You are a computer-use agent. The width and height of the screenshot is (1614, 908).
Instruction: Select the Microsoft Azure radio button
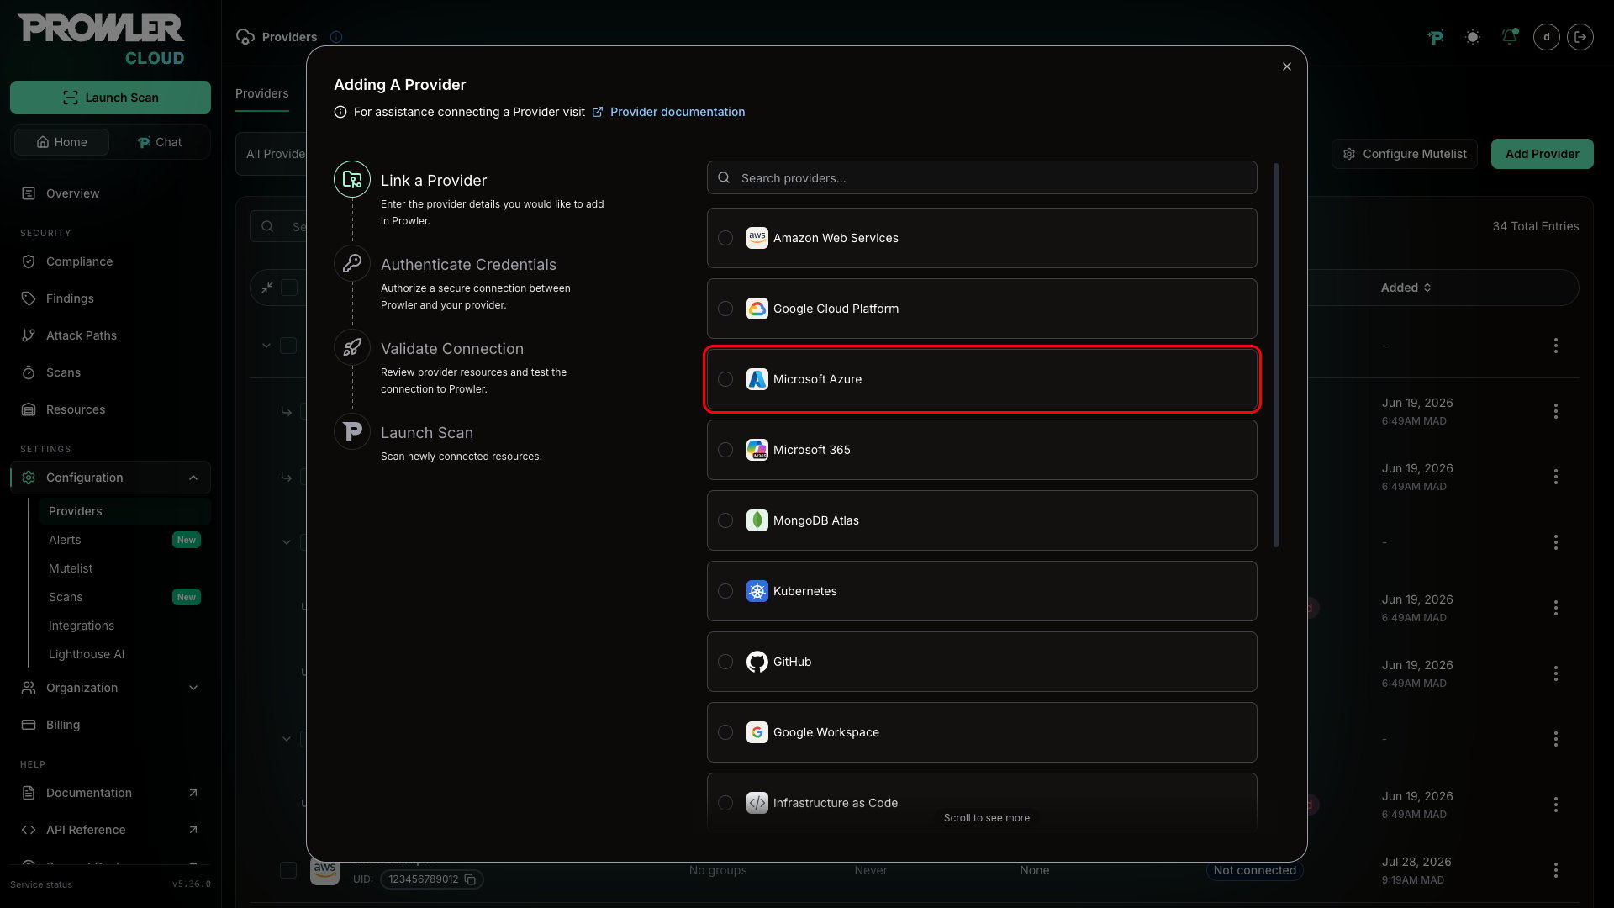(x=725, y=379)
